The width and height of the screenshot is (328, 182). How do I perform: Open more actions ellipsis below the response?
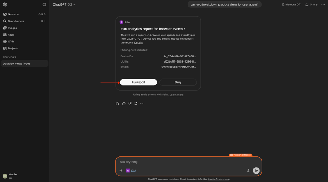142,103
